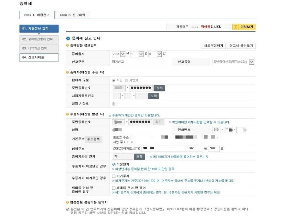The height and width of the screenshot is (223, 289).
Task: Click the 새로작성하기 button
Action: coord(214,46)
